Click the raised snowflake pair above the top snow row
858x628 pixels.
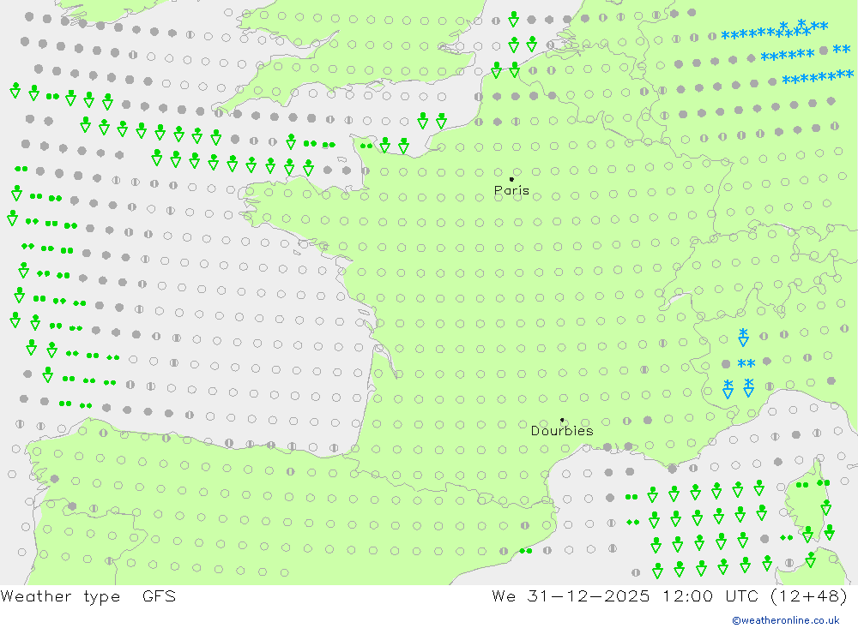coord(792,26)
